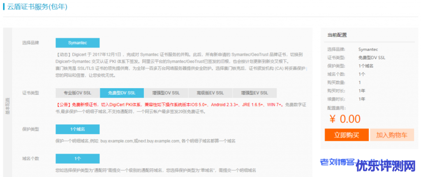Click the 免费型DV SSL value in 当前配置

(372, 58)
